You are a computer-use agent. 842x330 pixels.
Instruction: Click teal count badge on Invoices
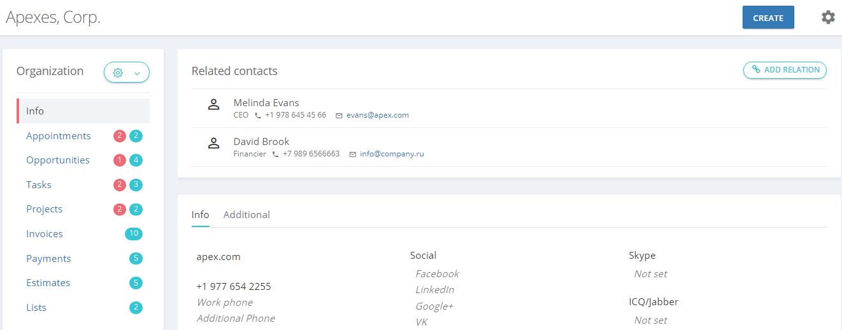pos(134,234)
